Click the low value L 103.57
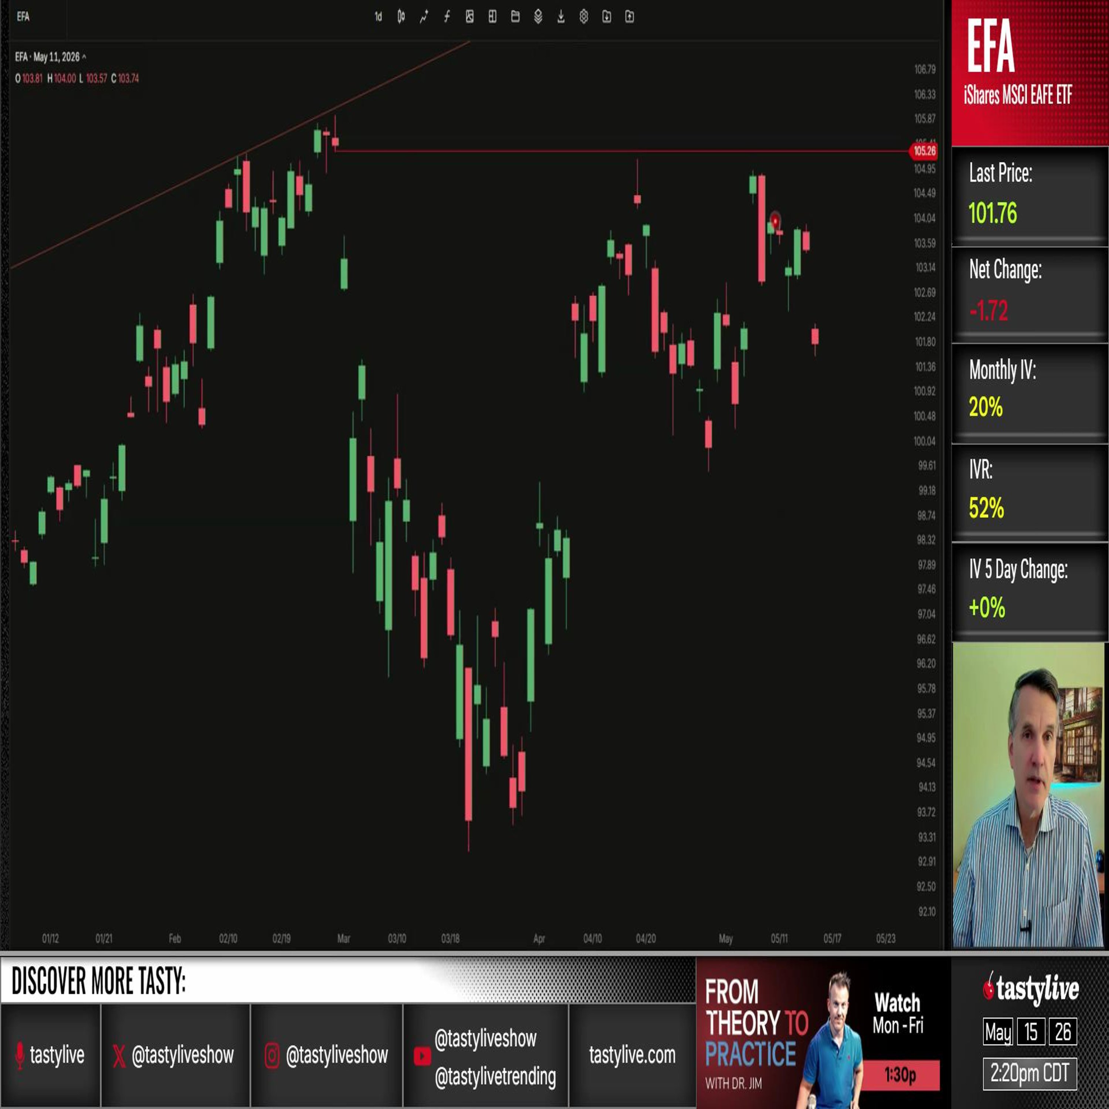Viewport: 1109px width, 1109px height. tap(93, 78)
